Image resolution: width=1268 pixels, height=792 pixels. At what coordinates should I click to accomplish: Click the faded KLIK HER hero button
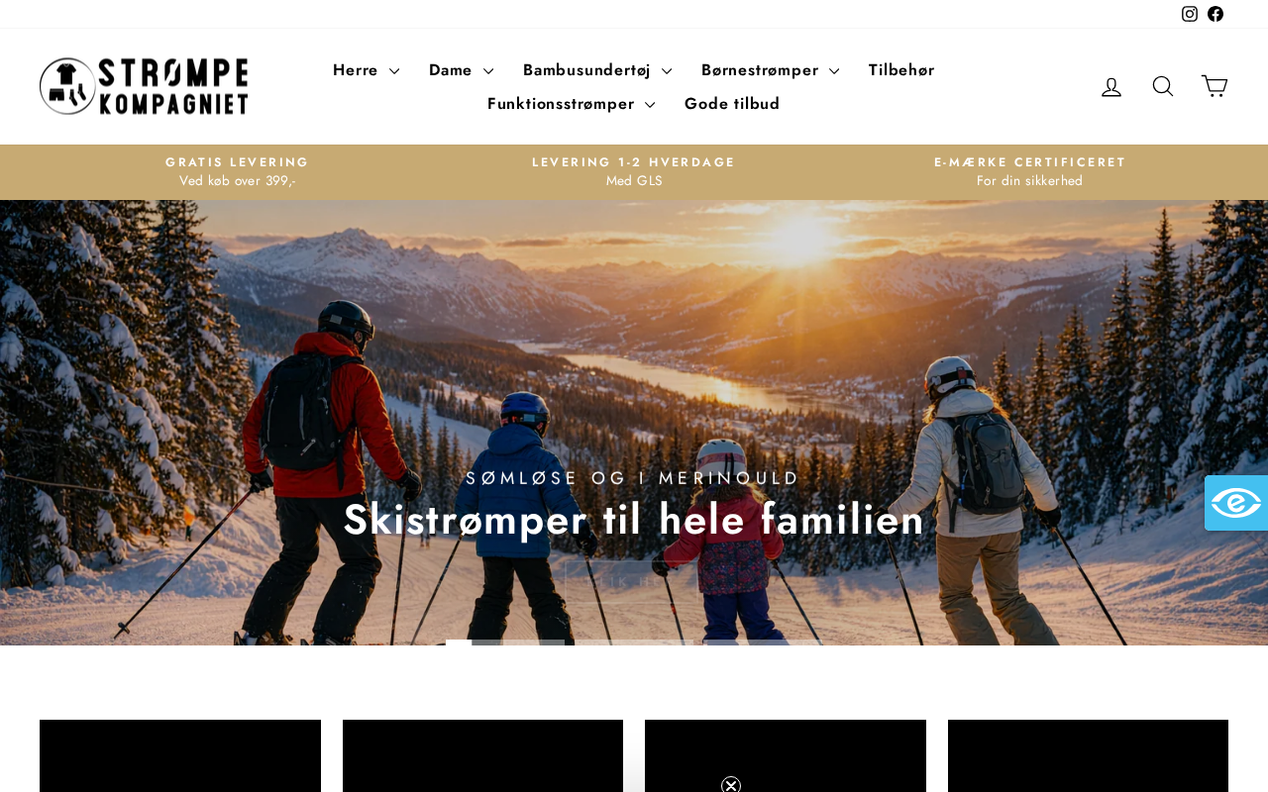coord(634,583)
